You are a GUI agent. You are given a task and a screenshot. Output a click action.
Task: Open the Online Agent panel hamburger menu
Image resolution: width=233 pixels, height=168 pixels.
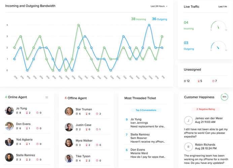tap(47, 97)
